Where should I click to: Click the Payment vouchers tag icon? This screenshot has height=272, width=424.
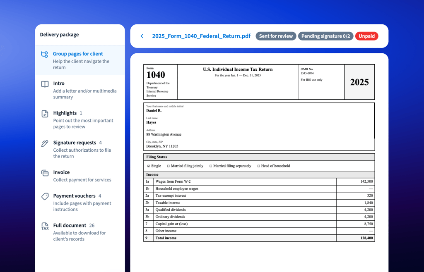(45, 196)
